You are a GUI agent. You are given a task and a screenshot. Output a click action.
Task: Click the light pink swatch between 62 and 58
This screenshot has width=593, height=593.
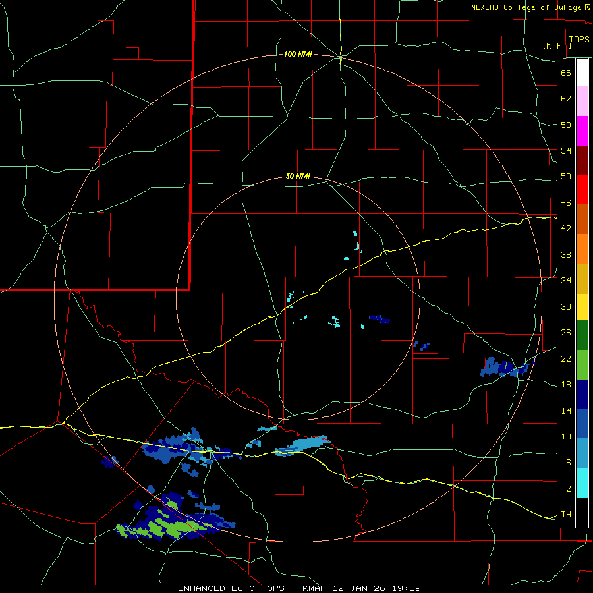(x=582, y=101)
